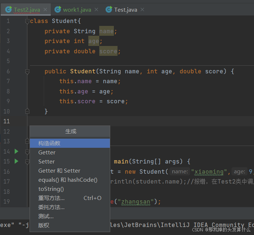Click the age: parameter hint on line 16
Image resolution: width=254 pixels, height=235 pixels.
[239, 172]
